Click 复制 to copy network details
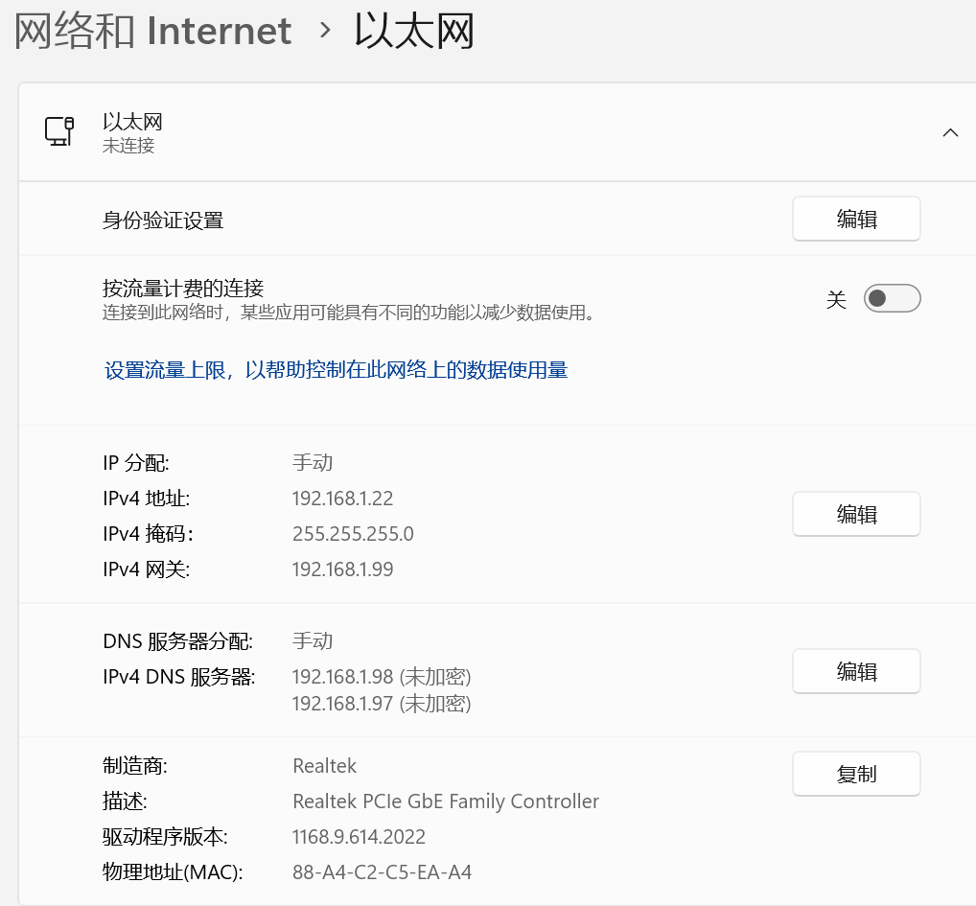The height and width of the screenshot is (906, 976). pyautogui.click(x=855, y=774)
